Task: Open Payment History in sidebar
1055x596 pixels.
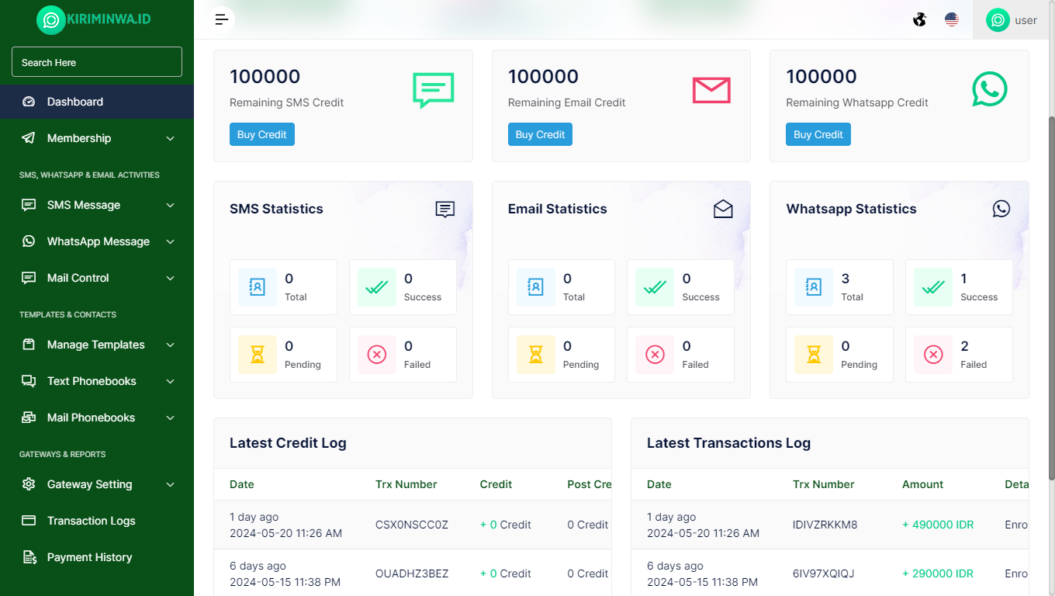Action: pos(97,557)
